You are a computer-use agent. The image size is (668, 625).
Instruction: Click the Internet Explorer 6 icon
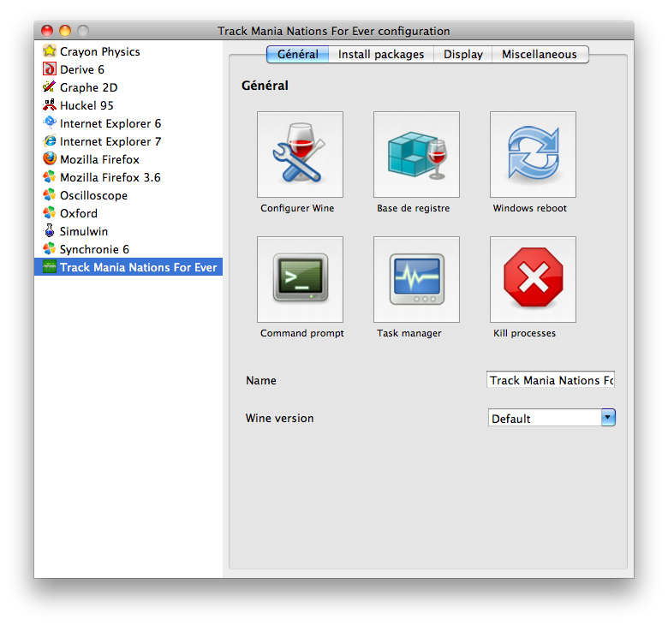click(50, 122)
